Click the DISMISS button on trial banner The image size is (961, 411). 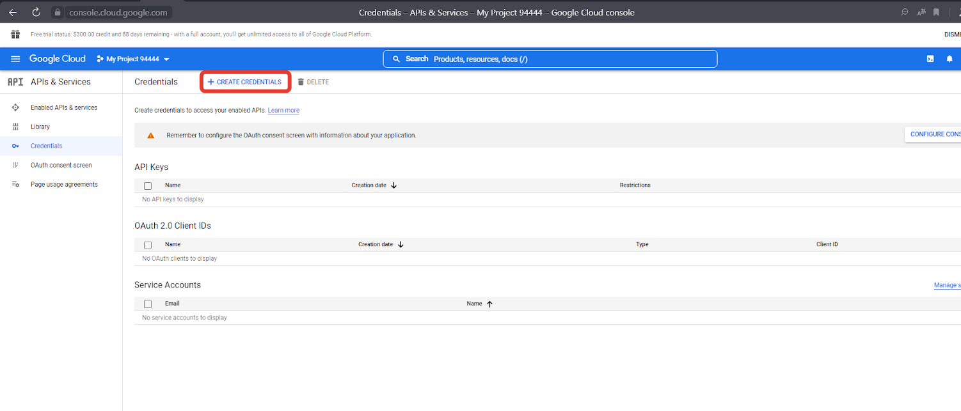click(x=952, y=35)
